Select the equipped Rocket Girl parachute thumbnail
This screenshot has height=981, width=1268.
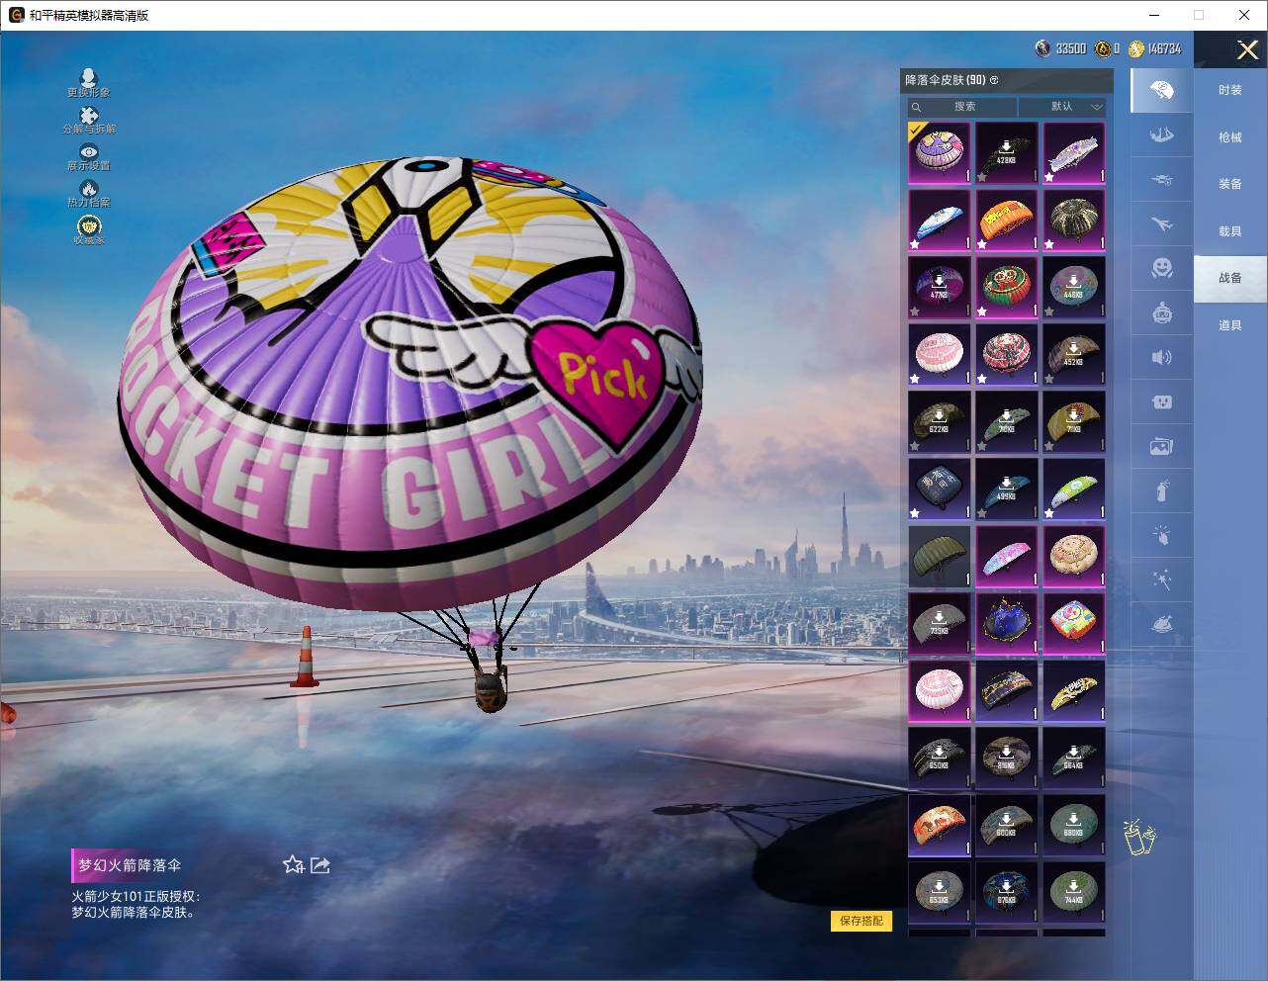(940, 152)
